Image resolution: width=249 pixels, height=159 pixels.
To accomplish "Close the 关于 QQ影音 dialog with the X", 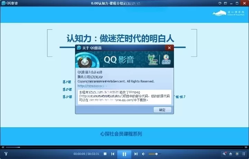I will pos(169,48).
